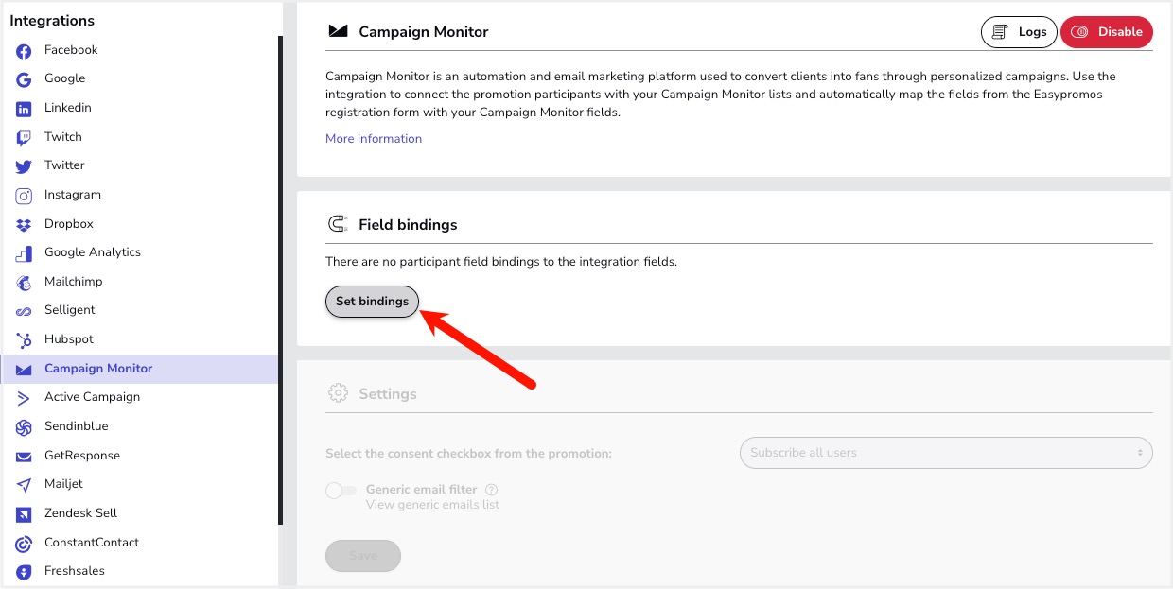Click the Hubspot icon in sidebar

(x=24, y=340)
